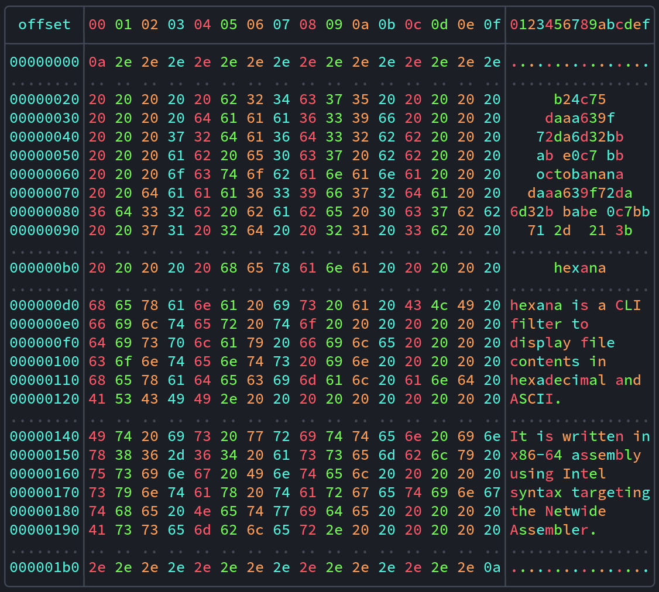Image resolution: width=659 pixels, height=592 pixels.
Task: Select byte 2d in row 00000150
Action: (x=176, y=455)
